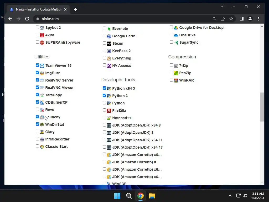Click the SUPERAntiSpyware icon
The height and width of the screenshot is (202, 269).
click(42, 42)
